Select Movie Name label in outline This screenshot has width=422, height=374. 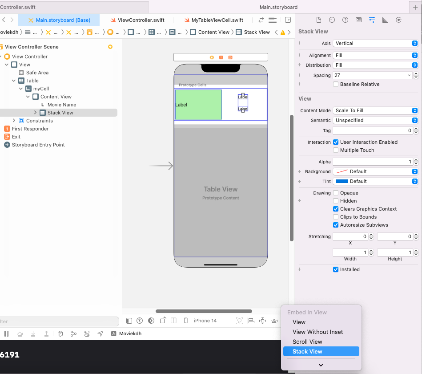62,105
